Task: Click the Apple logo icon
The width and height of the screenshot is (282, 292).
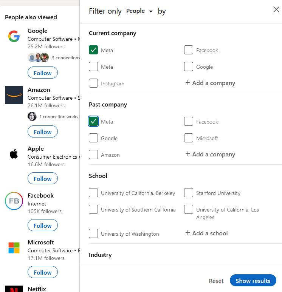Action: pos(14,154)
